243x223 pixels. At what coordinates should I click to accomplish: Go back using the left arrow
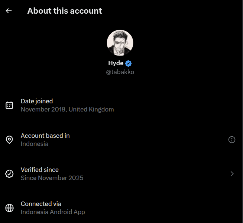9,11
